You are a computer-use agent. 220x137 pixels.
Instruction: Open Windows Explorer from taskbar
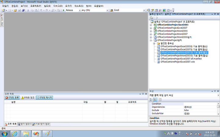point(26,134)
